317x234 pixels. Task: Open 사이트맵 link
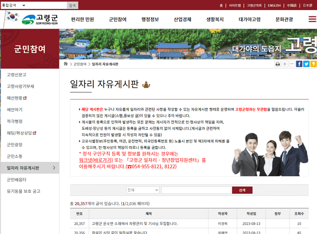click(235, 5)
